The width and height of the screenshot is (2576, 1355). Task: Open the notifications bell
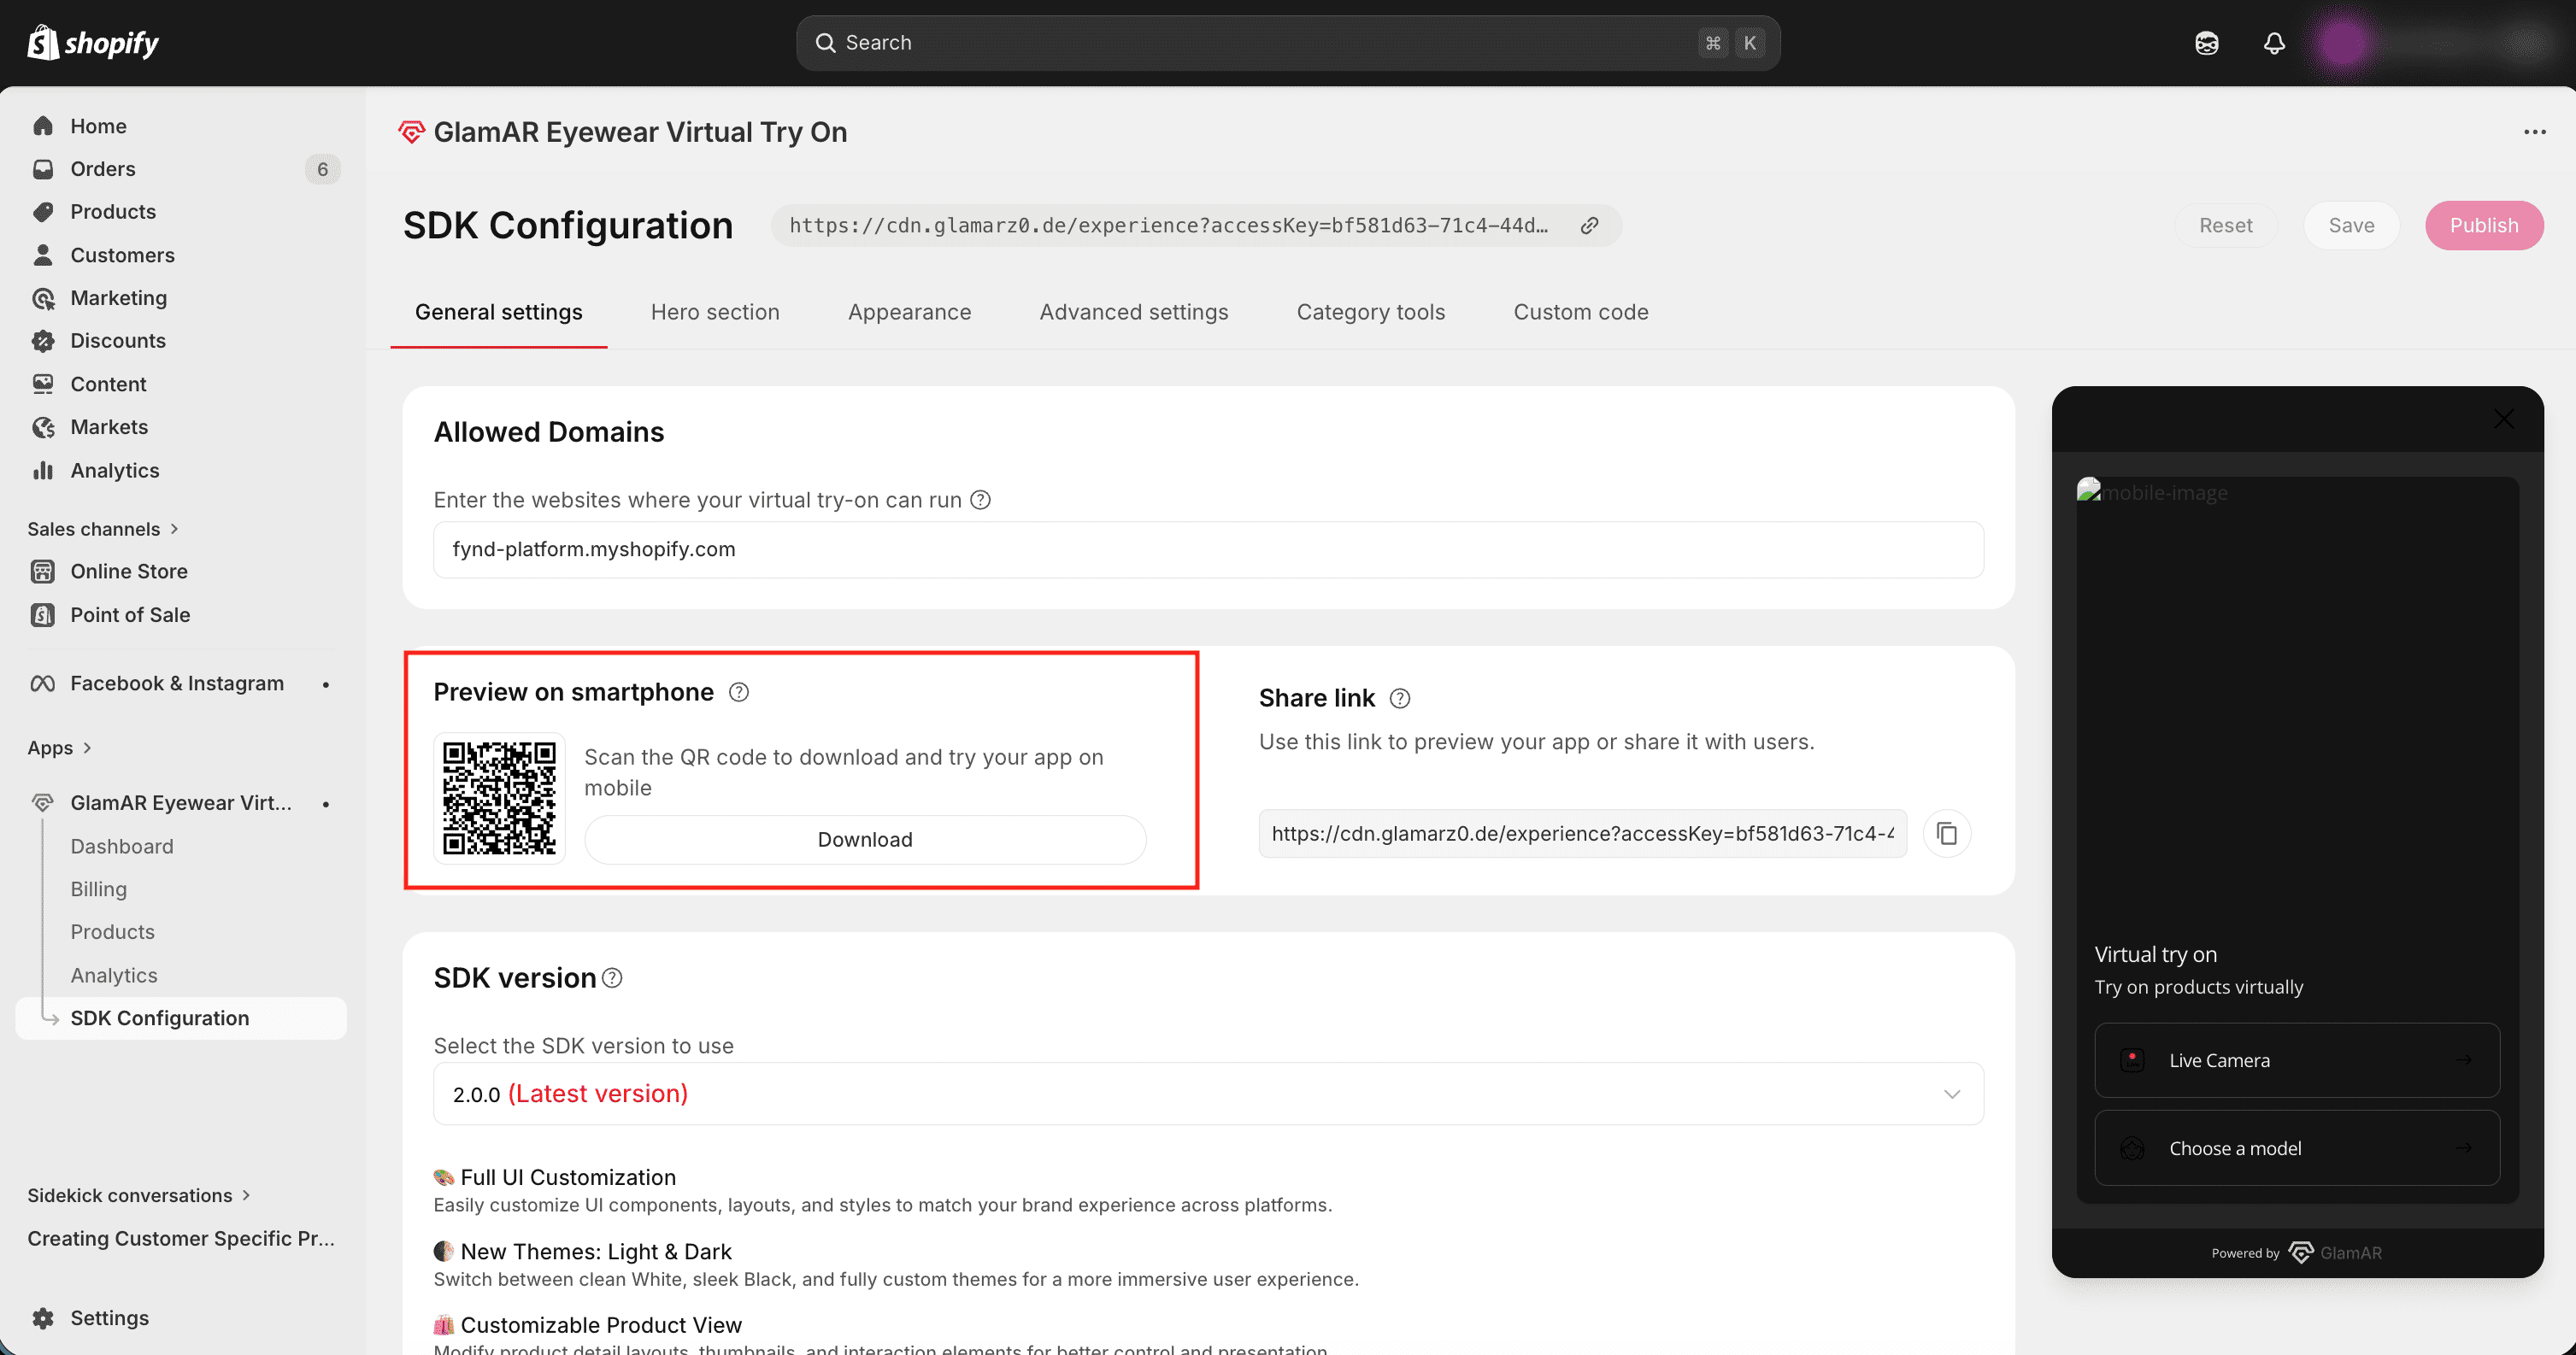pyautogui.click(x=2274, y=43)
